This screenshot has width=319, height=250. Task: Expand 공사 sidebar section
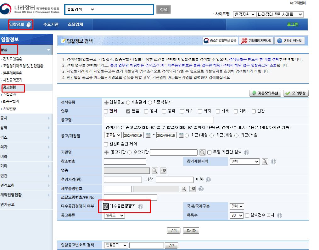pos(26,118)
